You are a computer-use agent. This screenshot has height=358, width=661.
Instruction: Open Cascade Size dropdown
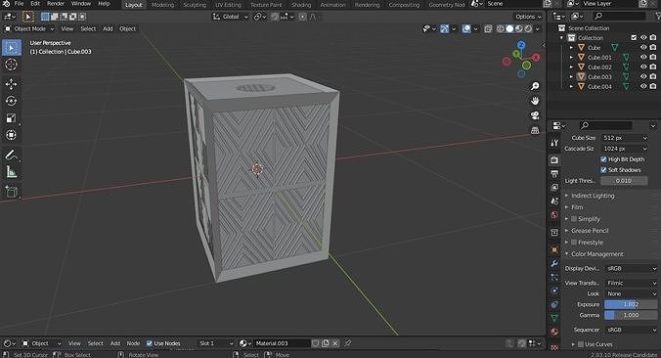pos(624,149)
